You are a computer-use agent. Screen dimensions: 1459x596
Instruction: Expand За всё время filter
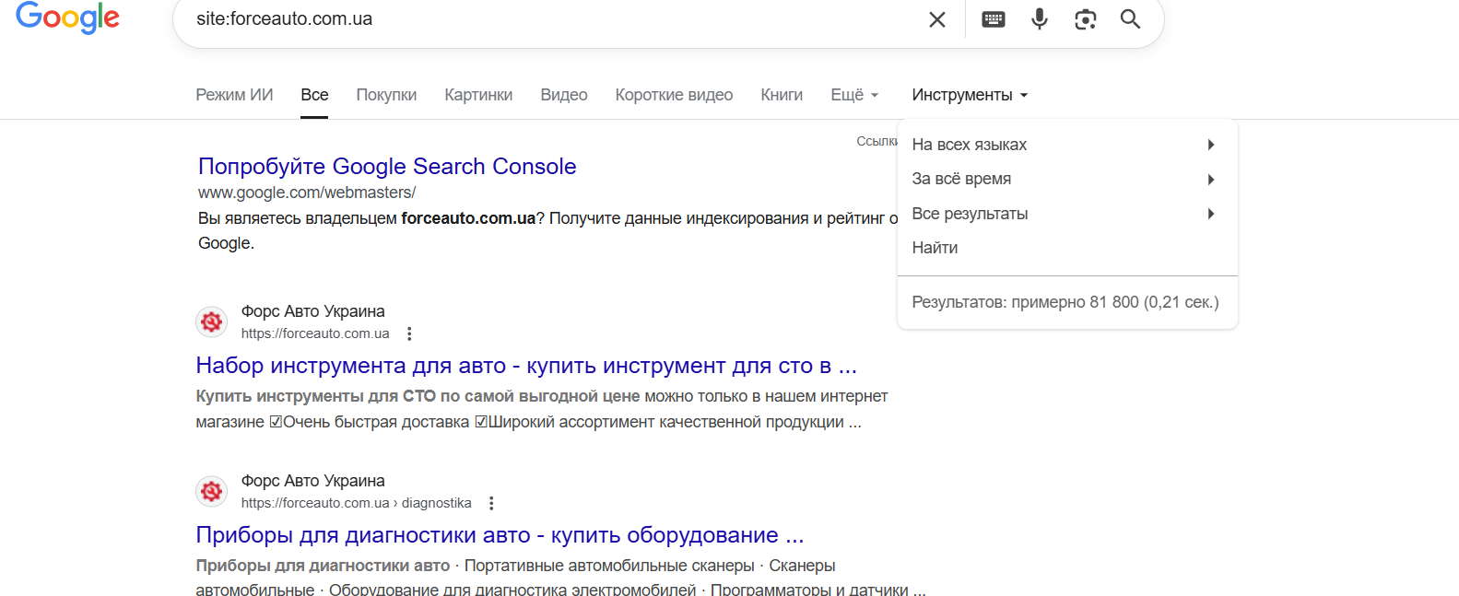[1067, 179]
